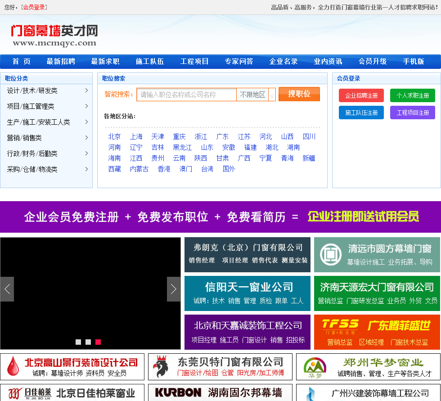
Task: Open the 云南 regional site link
Action: (179, 158)
